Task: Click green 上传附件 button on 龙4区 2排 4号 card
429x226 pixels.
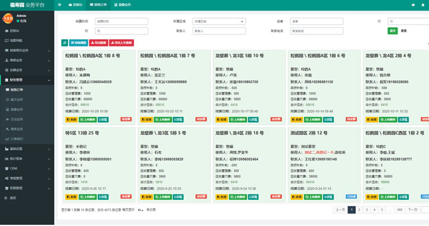Action: pyautogui.click(x=388, y=120)
